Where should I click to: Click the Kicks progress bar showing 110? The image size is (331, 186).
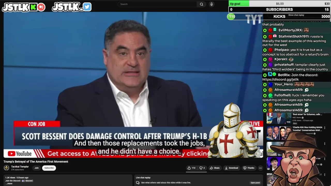click(x=279, y=16)
